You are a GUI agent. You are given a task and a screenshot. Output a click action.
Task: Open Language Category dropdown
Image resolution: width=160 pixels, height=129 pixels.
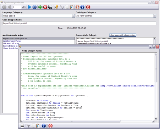point(73,16)
